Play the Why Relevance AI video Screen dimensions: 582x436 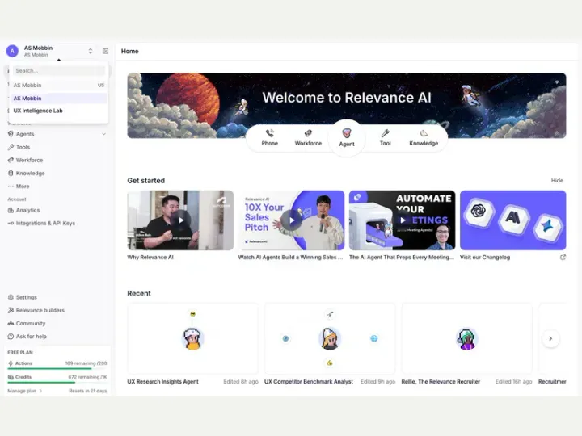click(180, 220)
